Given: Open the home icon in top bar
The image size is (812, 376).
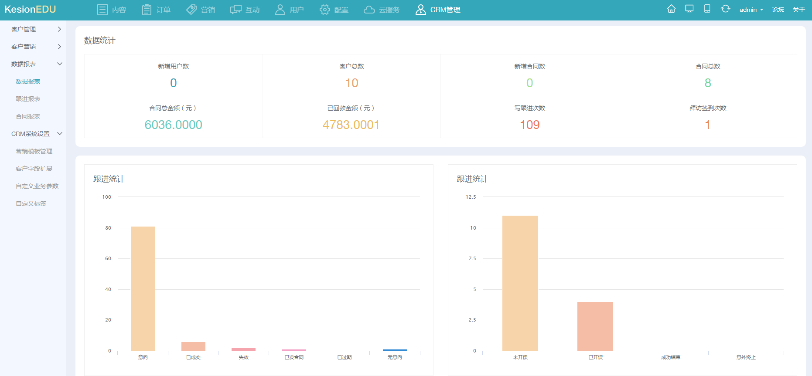Looking at the screenshot, I should (671, 9).
